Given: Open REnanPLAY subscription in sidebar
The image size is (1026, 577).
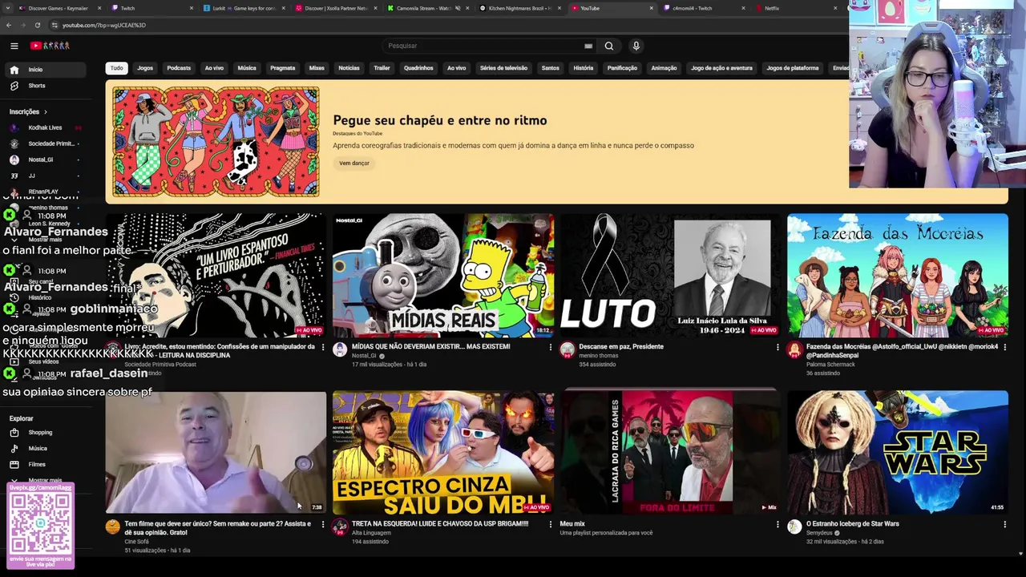Looking at the screenshot, I should pos(45,192).
